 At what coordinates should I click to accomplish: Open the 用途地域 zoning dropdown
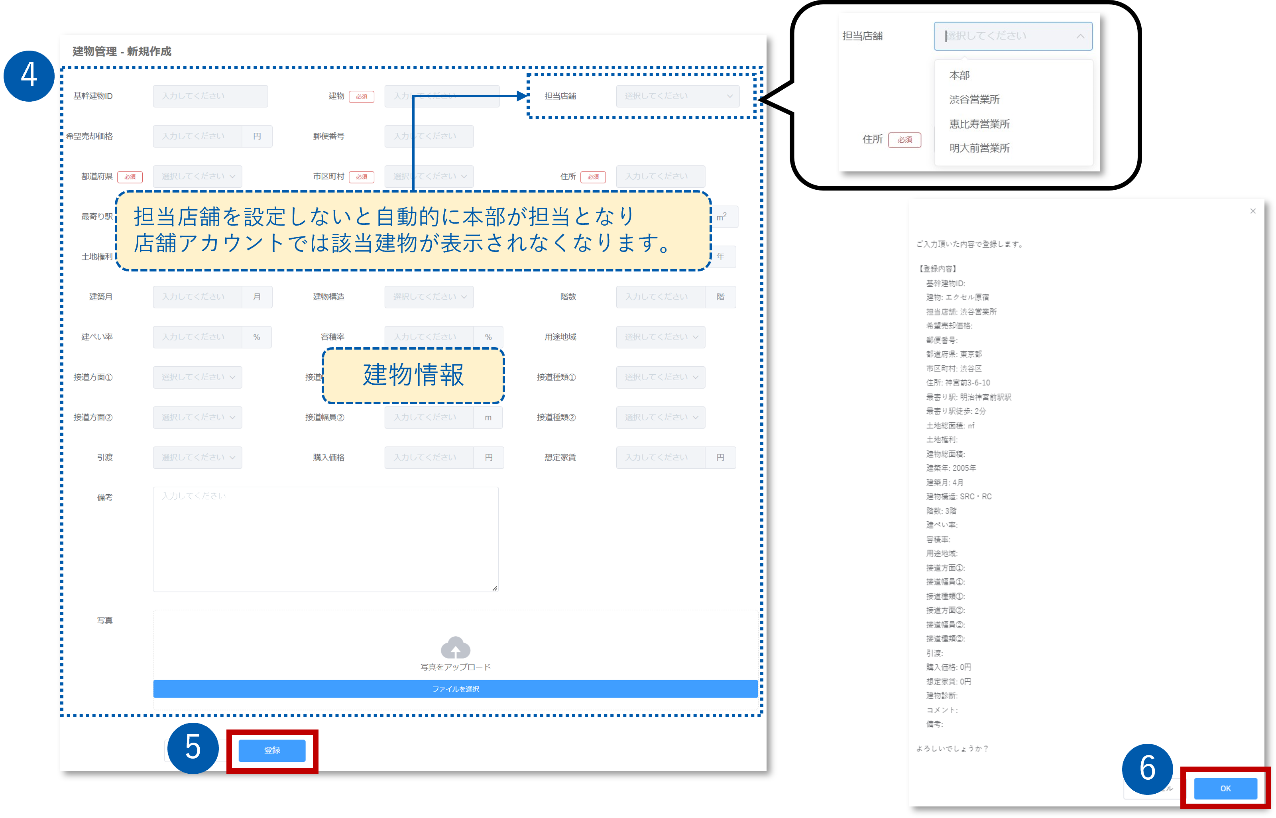point(660,337)
